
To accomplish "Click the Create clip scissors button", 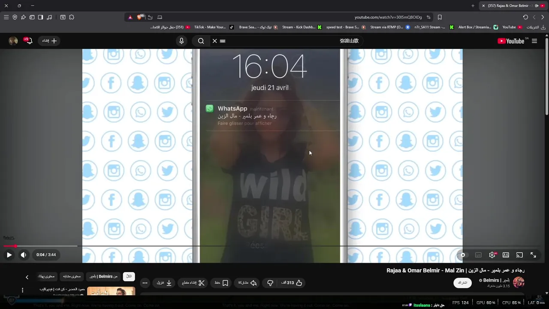I will pos(193,283).
